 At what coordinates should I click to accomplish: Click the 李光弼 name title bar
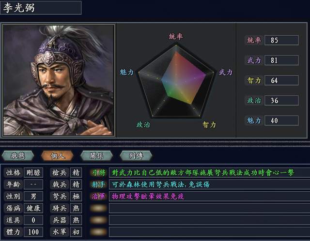(41, 8)
